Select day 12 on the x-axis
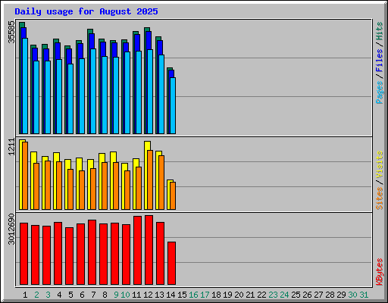Screen dimensions: 388x303 pyautogui.click(x=148, y=295)
